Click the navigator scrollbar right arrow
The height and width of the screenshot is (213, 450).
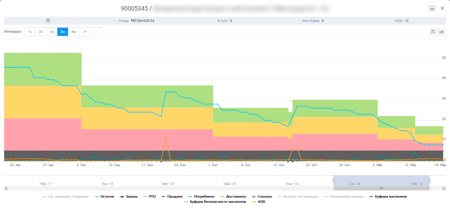(x=444, y=188)
